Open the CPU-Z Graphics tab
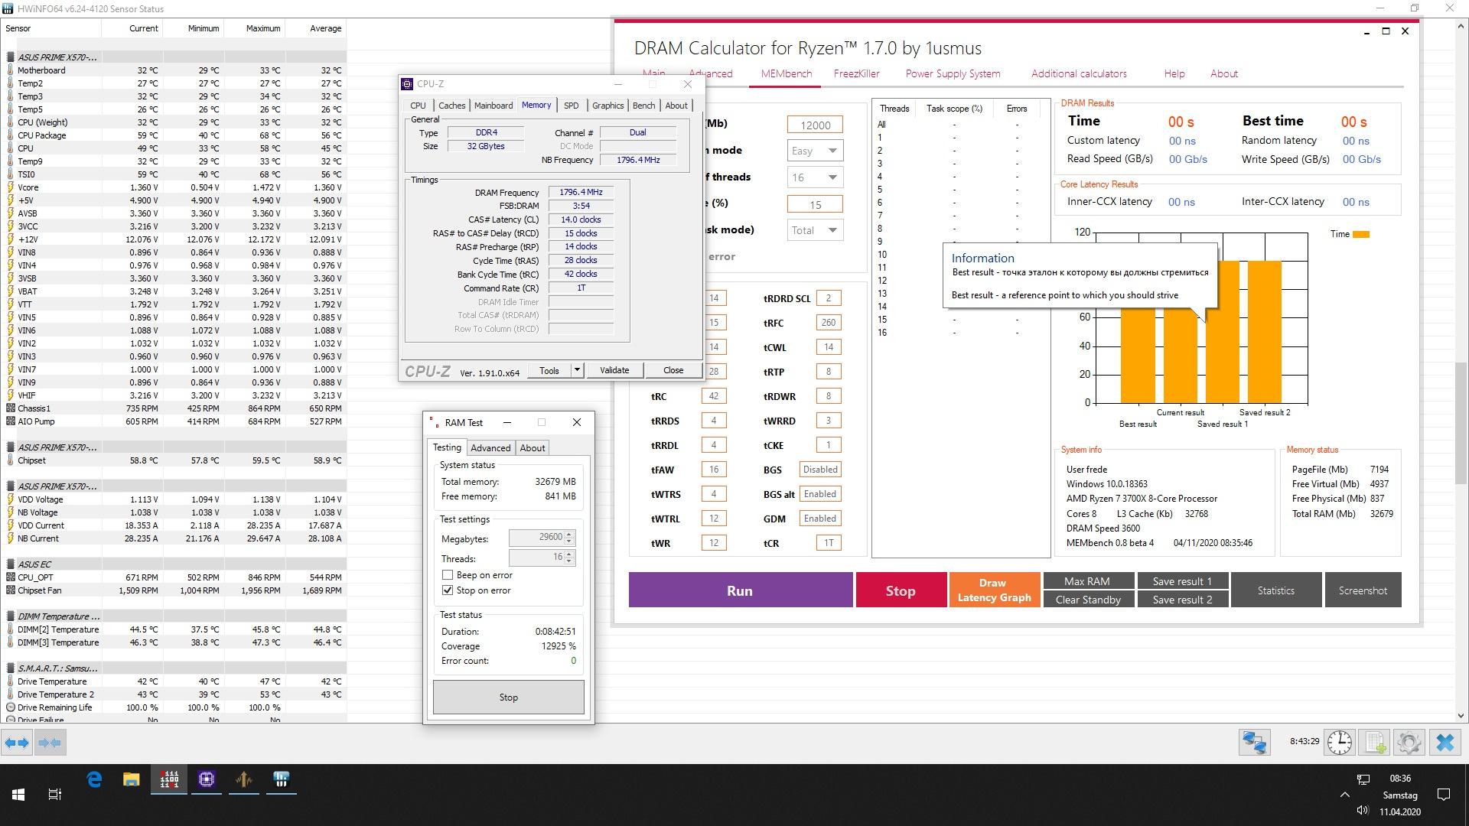Screen dimensions: 1469x826 pyautogui.click(x=607, y=106)
